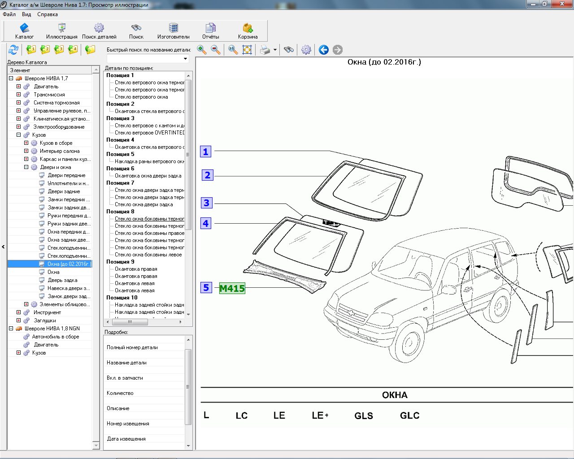Open the print options dropdown arrow

pyautogui.click(x=275, y=50)
